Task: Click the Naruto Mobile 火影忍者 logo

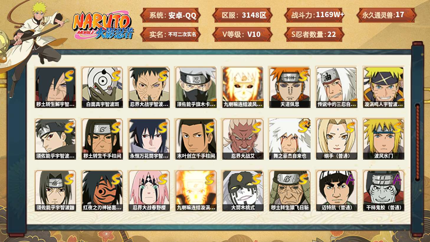Action: point(103,26)
